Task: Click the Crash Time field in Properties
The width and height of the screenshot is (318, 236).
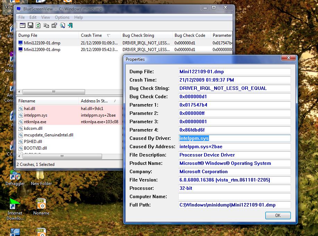Action: (234, 80)
